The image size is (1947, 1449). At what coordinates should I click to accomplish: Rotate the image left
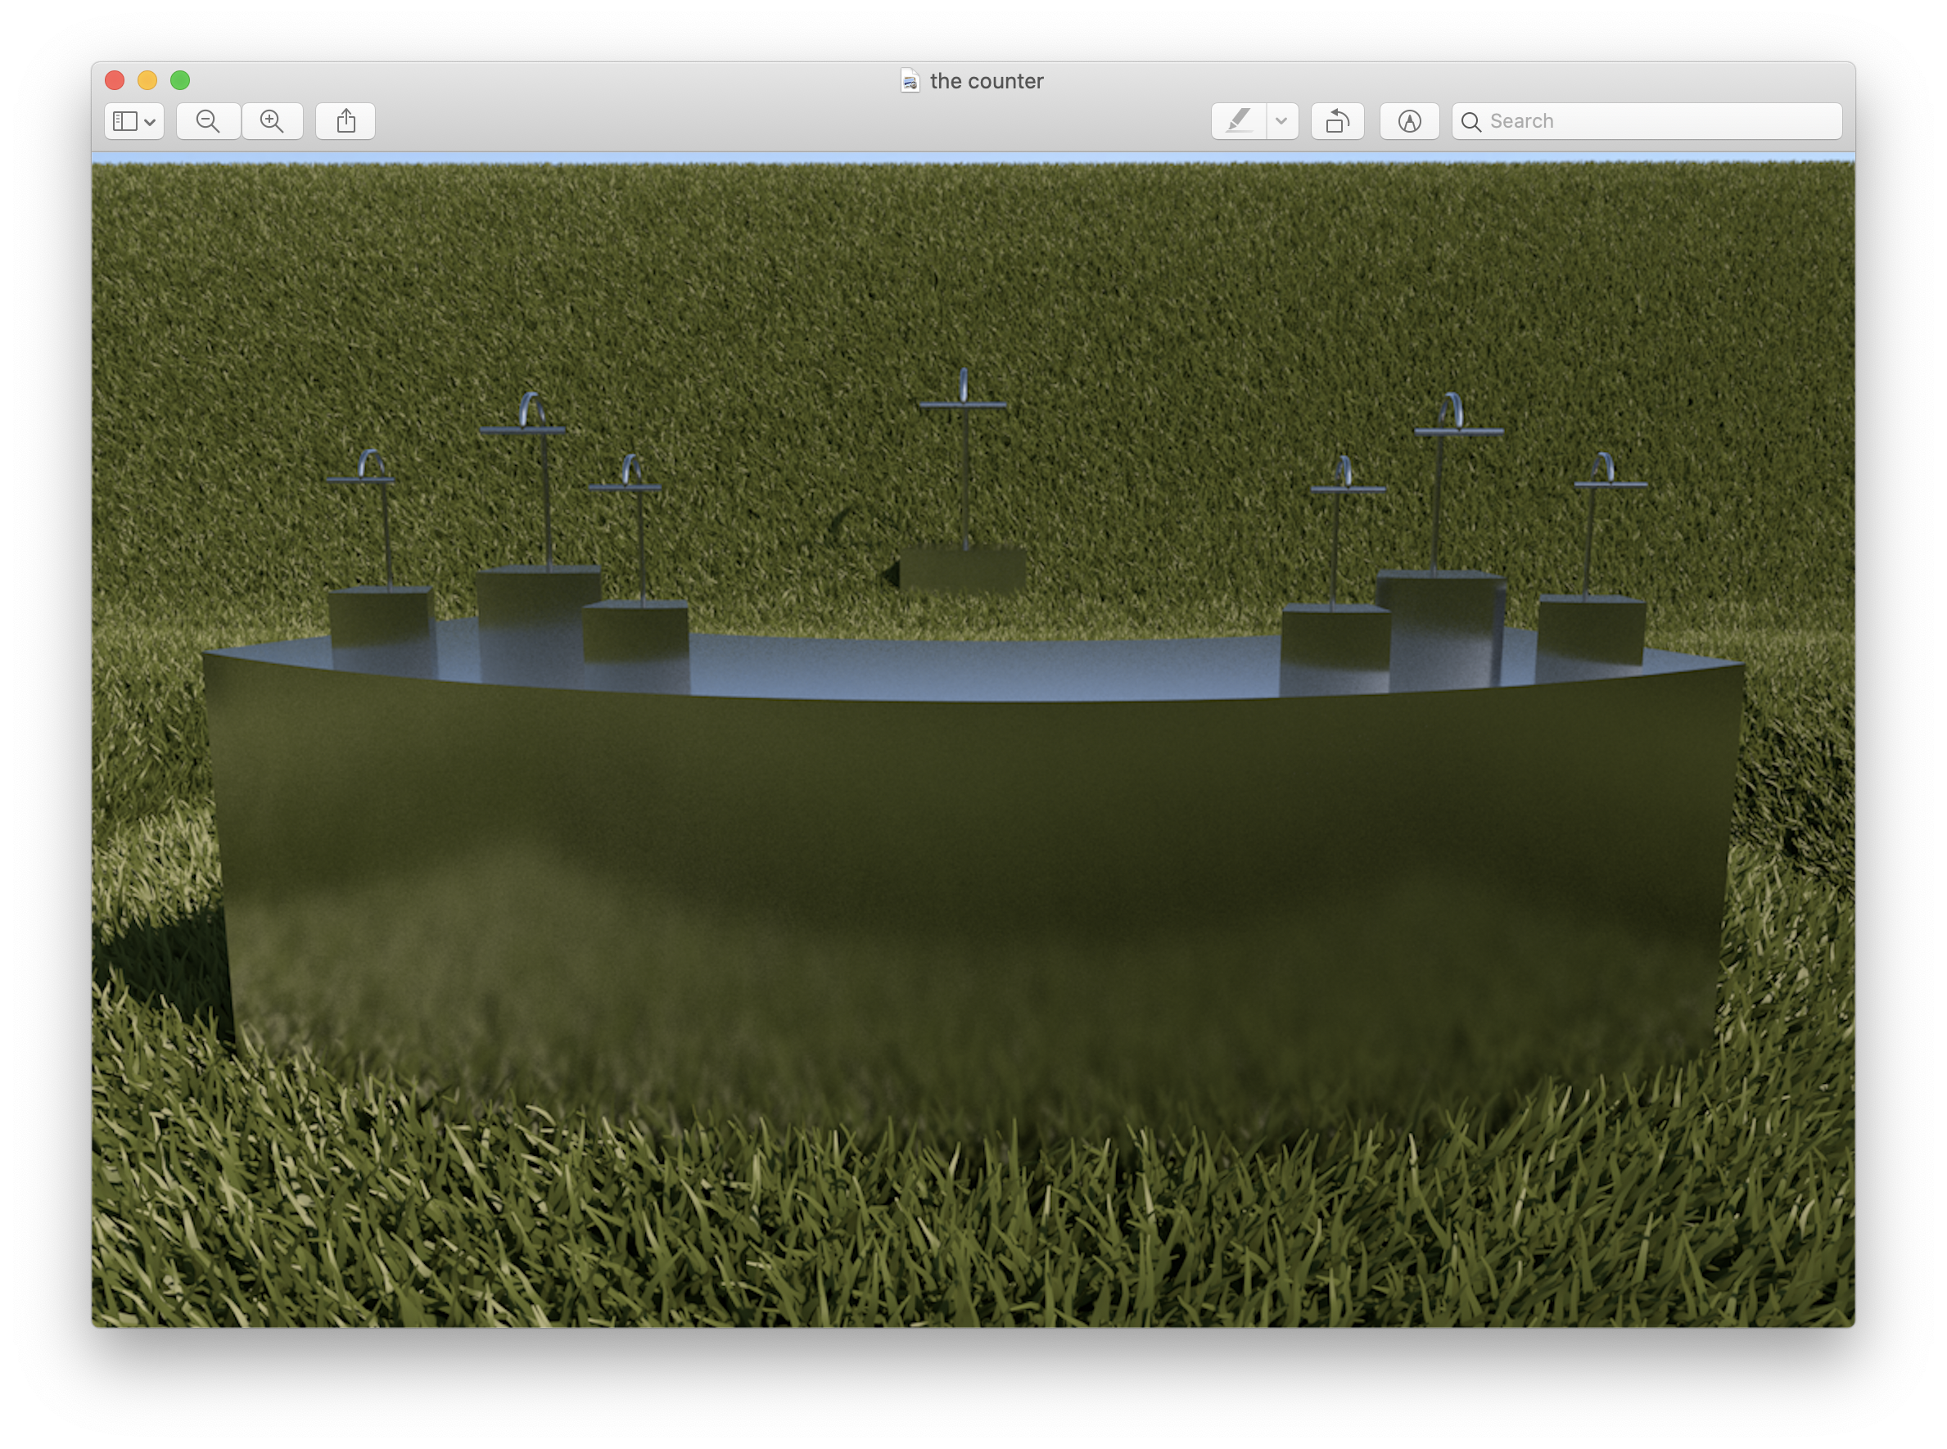(1336, 121)
